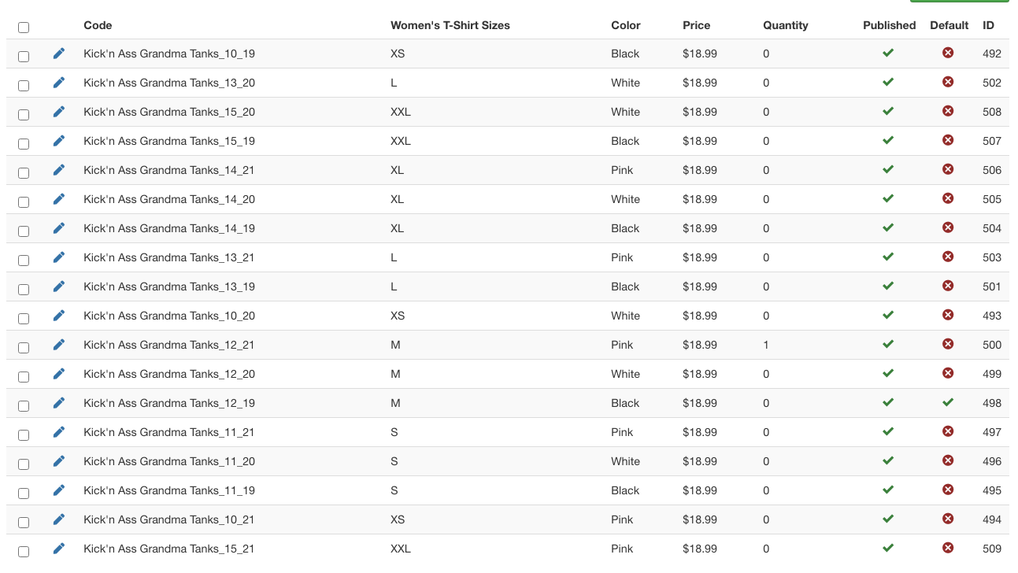The image size is (1018, 573).
Task: Click green default checkmark for Tanks_12_19
Action: coord(948,403)
